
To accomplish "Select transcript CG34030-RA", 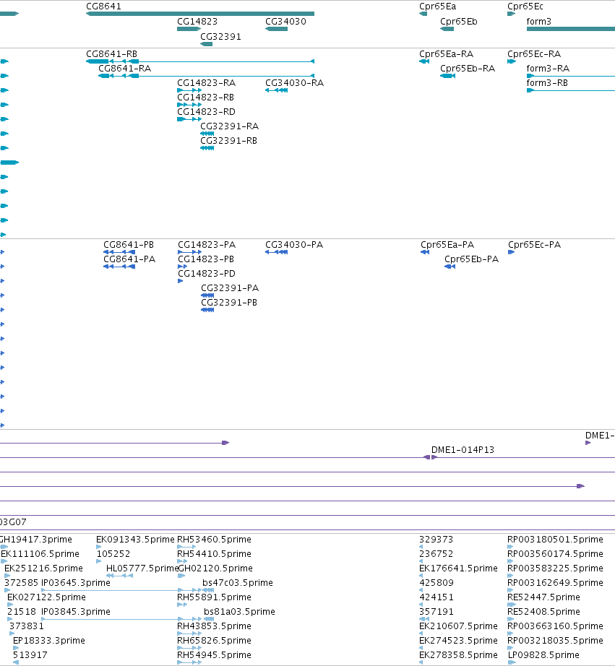I will pos(276,90).
